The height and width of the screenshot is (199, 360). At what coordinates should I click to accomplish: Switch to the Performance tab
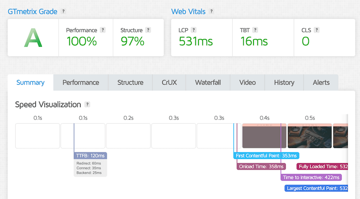pos(81,82)
